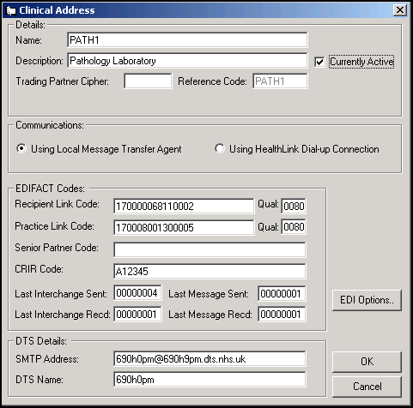Click the Last Interchange Sent field
This screenshot has height=408, width=413.
137,293
